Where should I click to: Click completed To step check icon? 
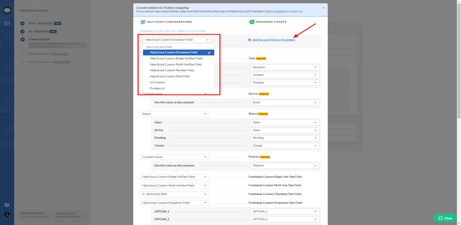(x=23, y=31)
